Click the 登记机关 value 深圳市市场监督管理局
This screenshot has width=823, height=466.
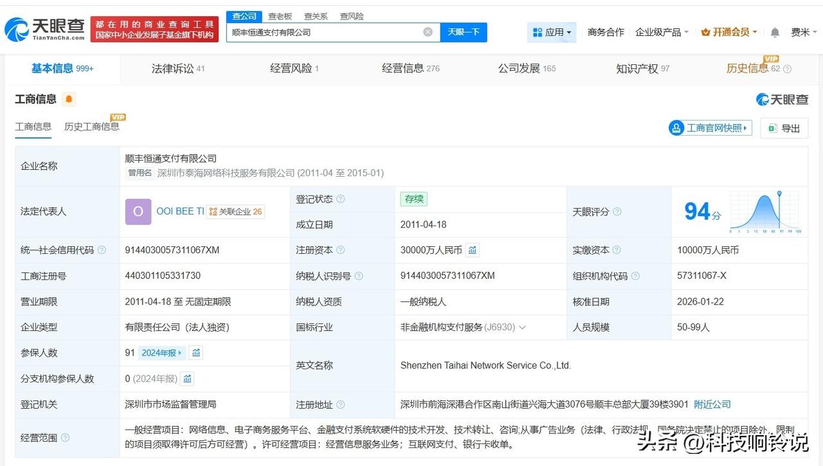pos(171,405)
